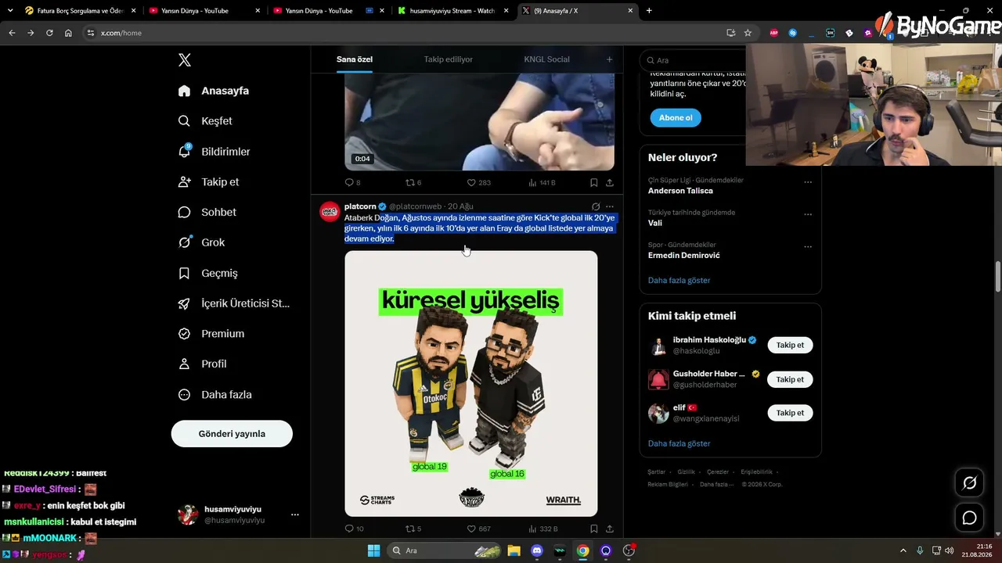Click the volume icon in system tray
The image size is (1002, 563).
point(950,550)
